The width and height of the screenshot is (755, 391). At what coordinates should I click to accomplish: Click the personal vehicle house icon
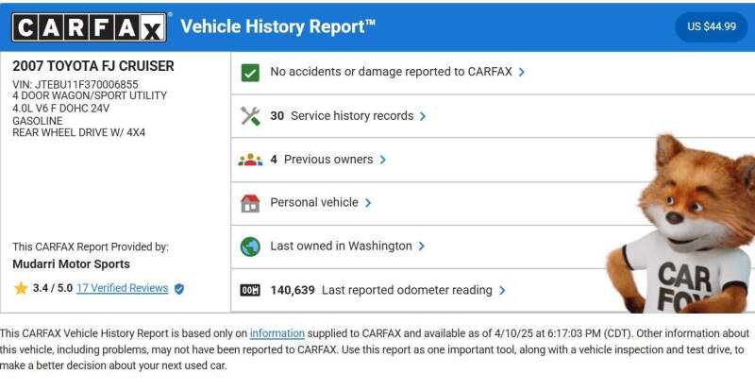250,203
